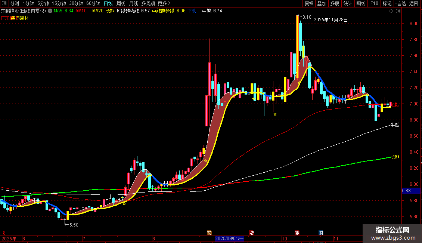Click the 标记 mark button
422x243 pixels.
[387, 3]
